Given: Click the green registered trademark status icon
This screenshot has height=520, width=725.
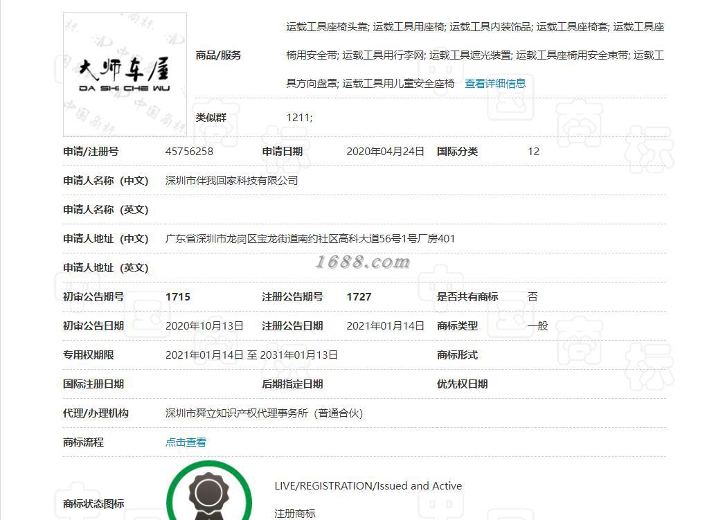Looking at the screenshot, I should point(209,490).
